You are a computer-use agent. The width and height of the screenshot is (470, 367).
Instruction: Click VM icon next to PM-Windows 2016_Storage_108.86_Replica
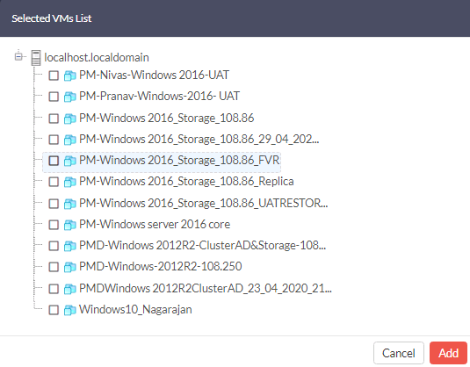69,182
